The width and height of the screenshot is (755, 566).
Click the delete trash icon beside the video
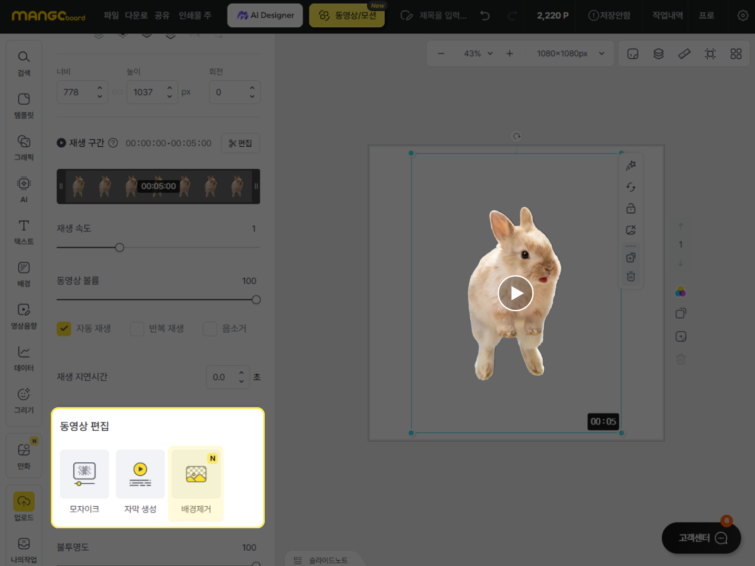(x=631, y=276)
